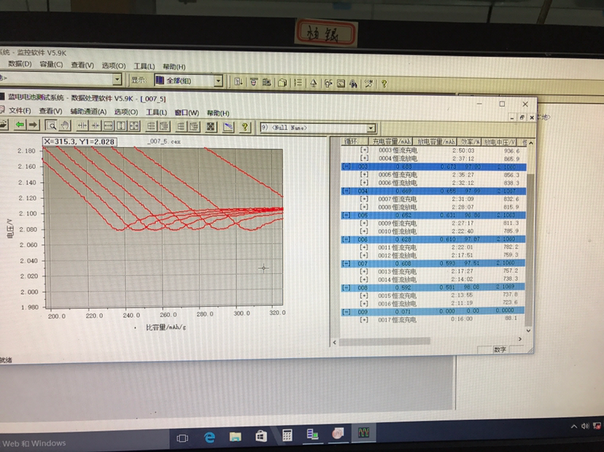The width and height of the screenshot is (604, 452).
Task: Expand step 0005 恒流充电
Action: pyautogui.click(x=364, y=174)
